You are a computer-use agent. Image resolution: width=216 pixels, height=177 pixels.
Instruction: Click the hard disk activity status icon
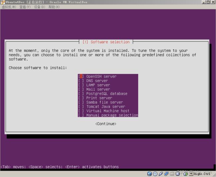coord(150,174)
